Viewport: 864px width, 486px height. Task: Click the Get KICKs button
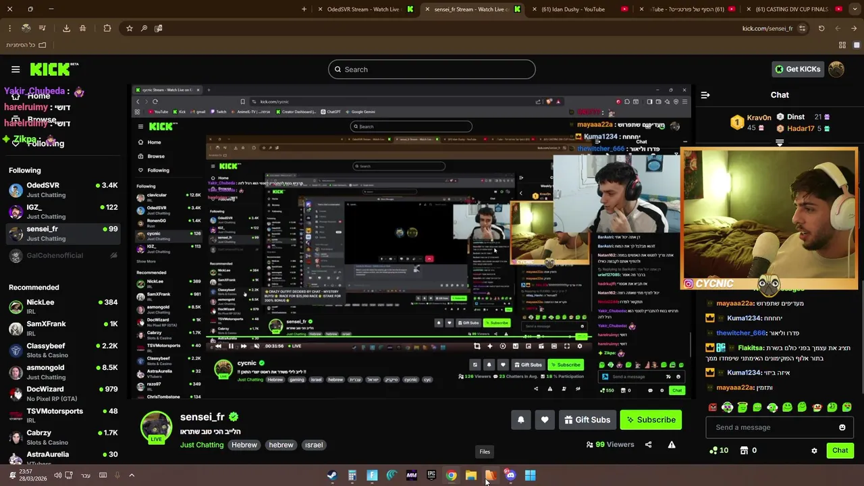click(797, 69)
